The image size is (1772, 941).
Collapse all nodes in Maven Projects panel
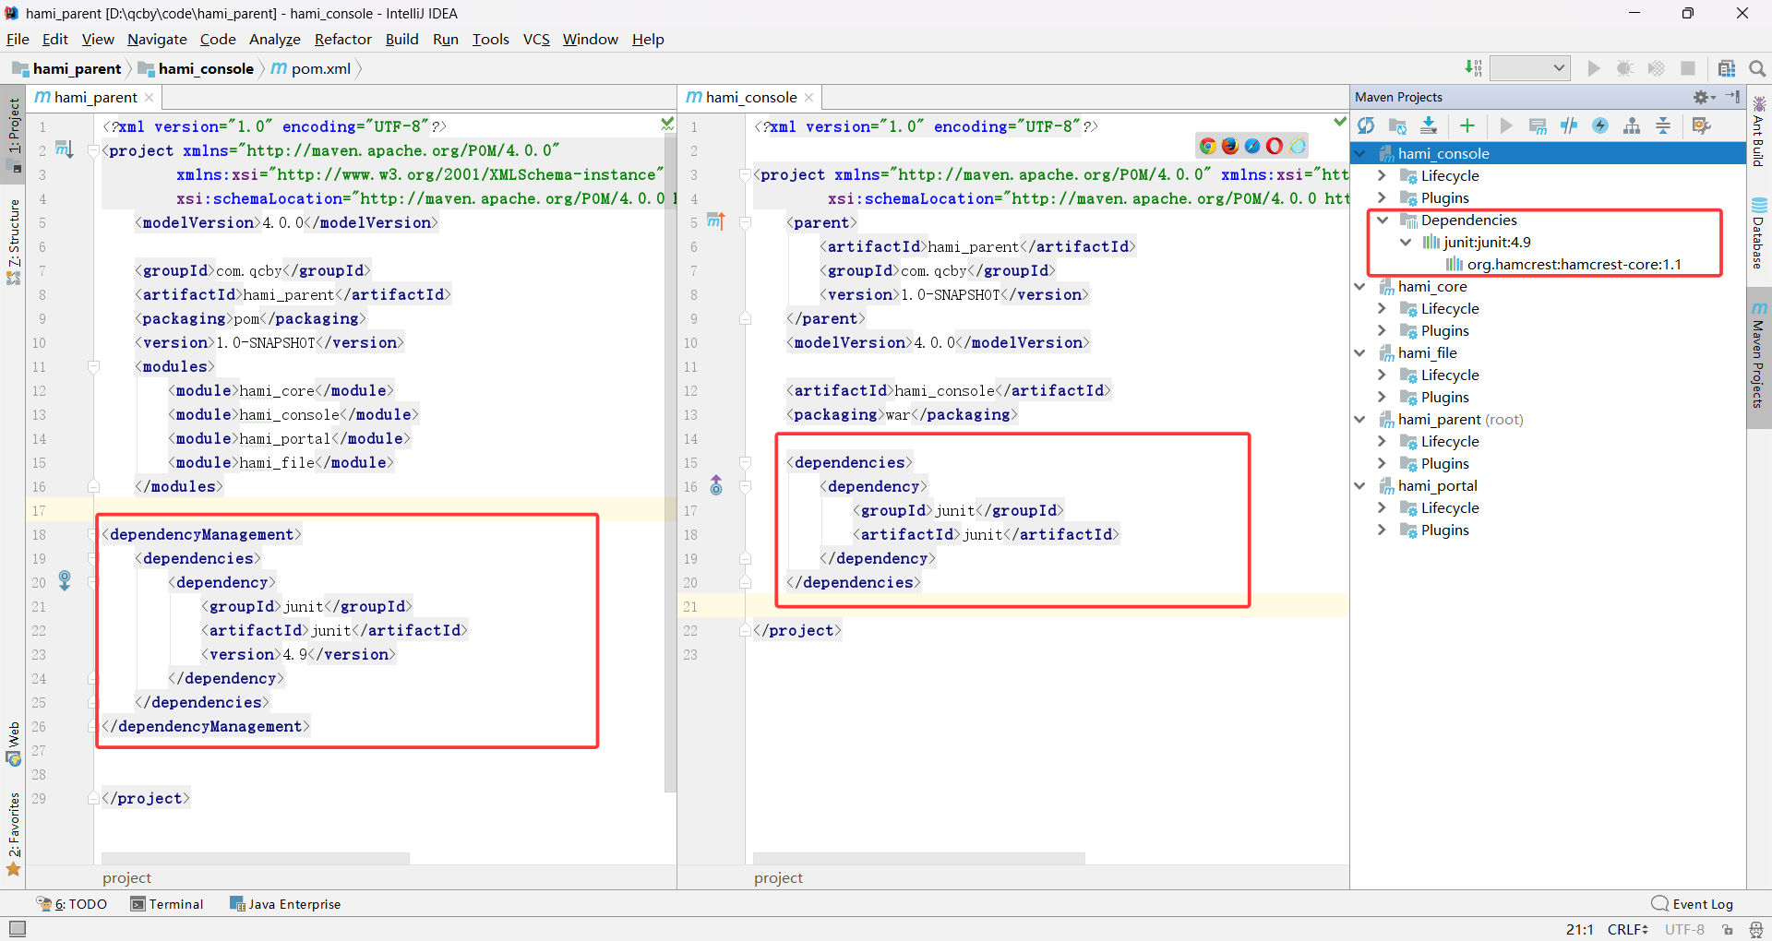(x=1663, y=125)
